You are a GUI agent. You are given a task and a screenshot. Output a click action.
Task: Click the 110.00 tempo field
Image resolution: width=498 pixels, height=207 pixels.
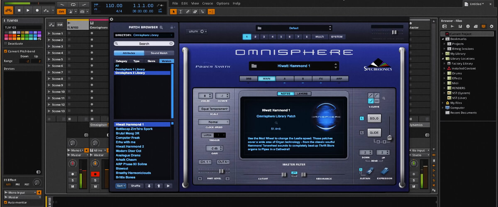(x=114, y=5)
